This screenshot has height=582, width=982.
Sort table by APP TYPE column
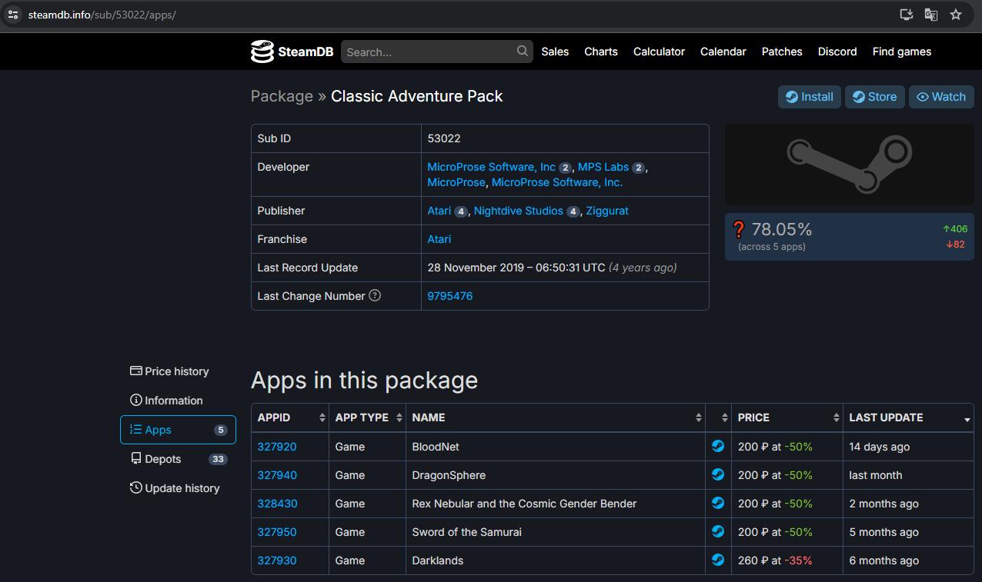click(367, 417)
